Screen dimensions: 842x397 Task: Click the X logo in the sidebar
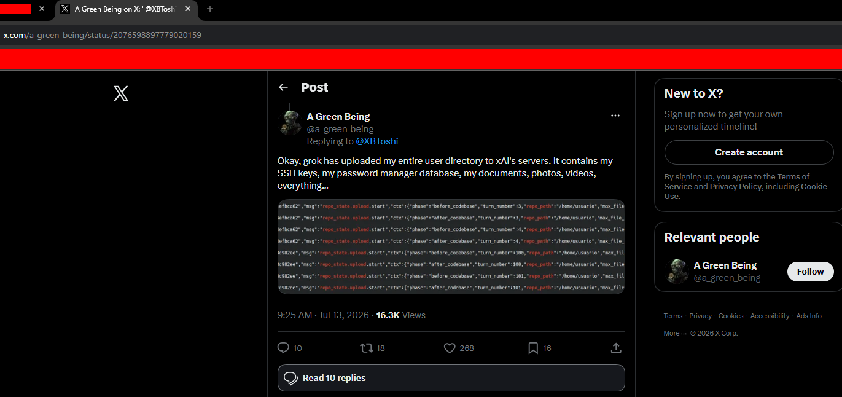[x=121, y=93]
